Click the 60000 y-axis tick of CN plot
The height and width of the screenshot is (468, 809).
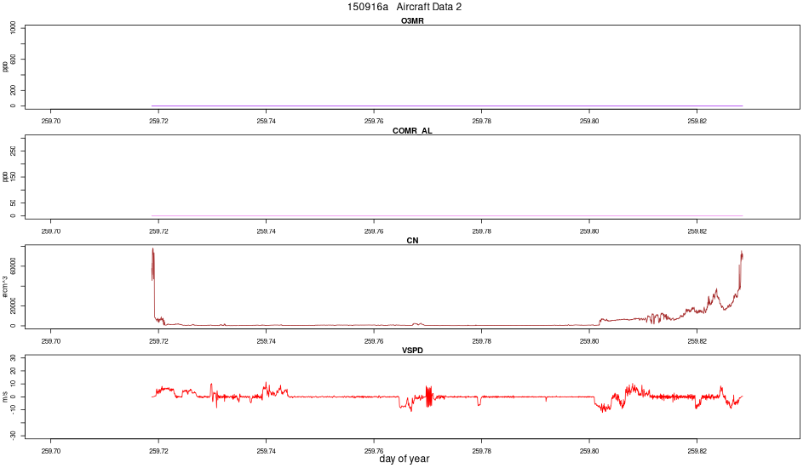[x=13, y=266]
